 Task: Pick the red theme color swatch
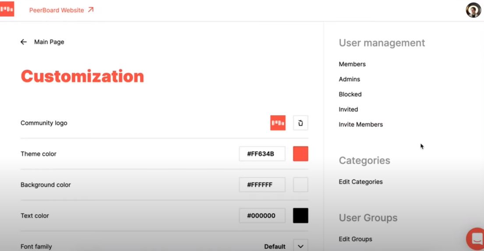pos(300,154)
